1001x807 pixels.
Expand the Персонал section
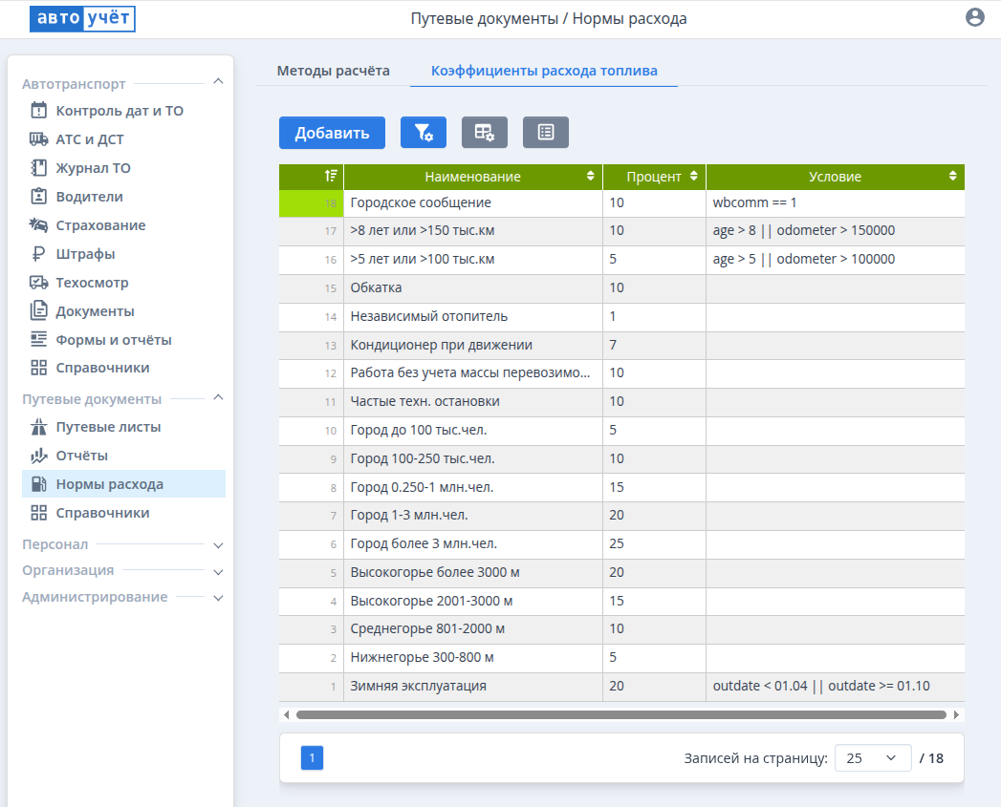218,544
